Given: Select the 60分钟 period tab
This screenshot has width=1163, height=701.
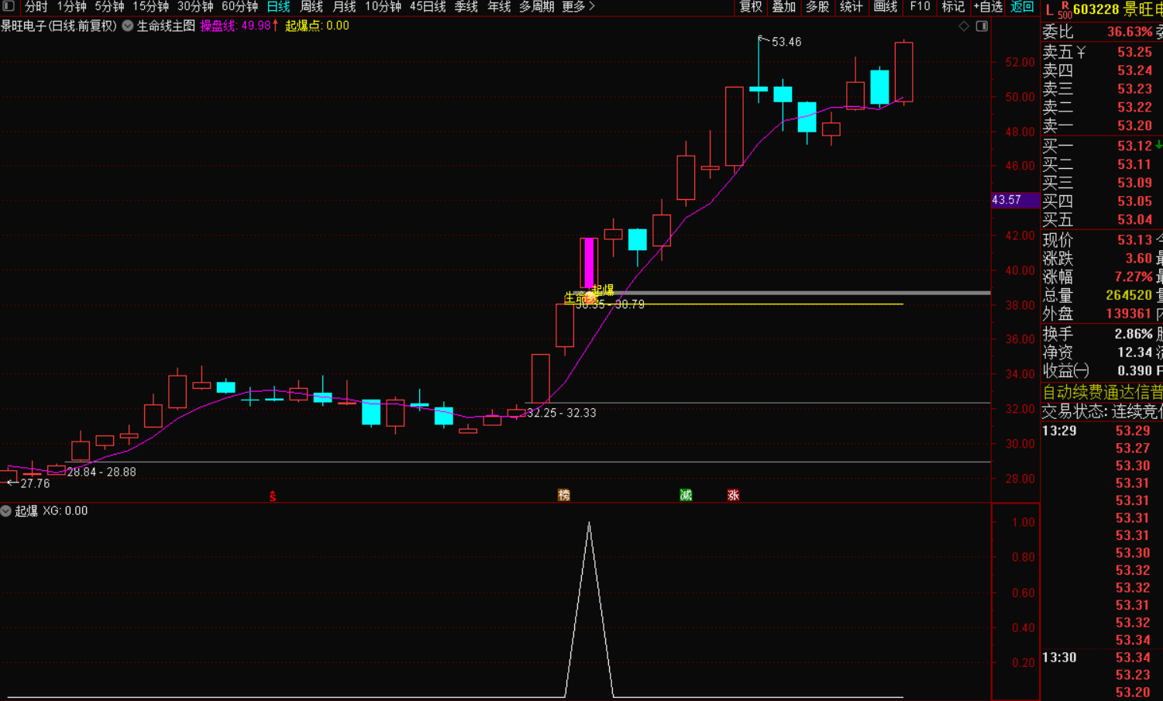Looking at the screenshot, I should [x=239, y=7].
